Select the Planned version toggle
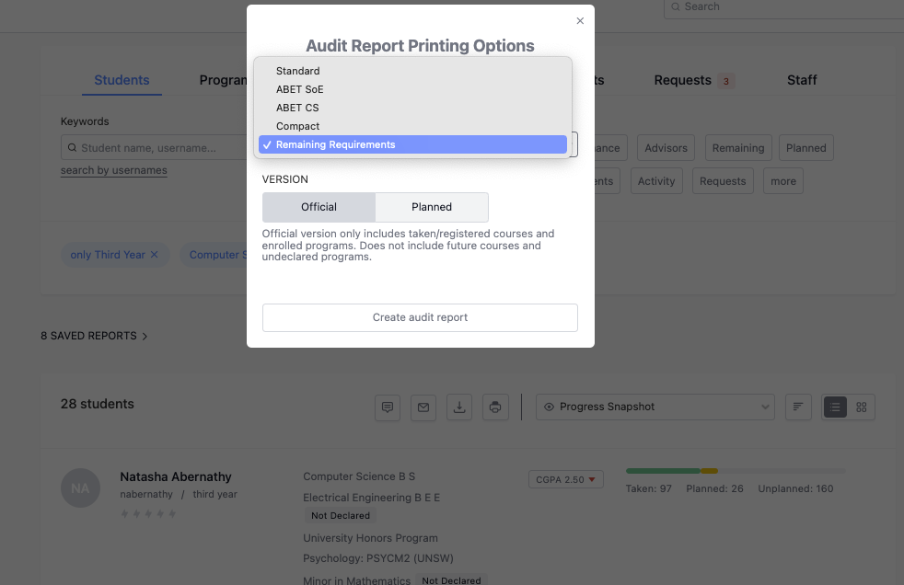 click(432, 207)
